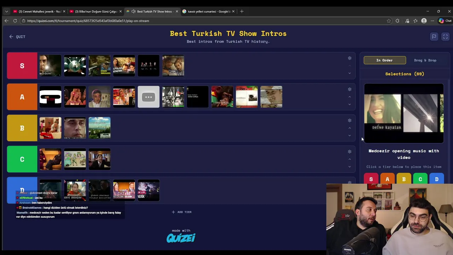Add page to favorites with star icon
Screen dimensions: 453x255
(389, 21)
